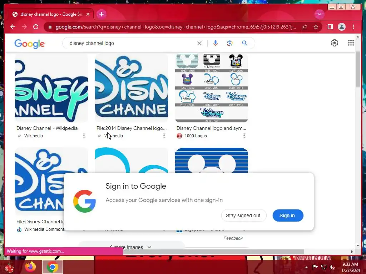Click the blue Sign in button
Screen dimensions: 366x274
(x=288, y=215)
